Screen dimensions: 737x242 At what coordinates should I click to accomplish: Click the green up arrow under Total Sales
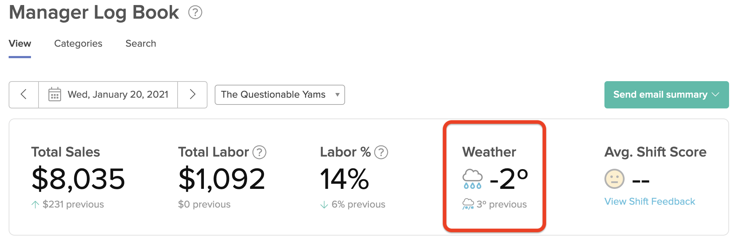(x=35, y=205)
